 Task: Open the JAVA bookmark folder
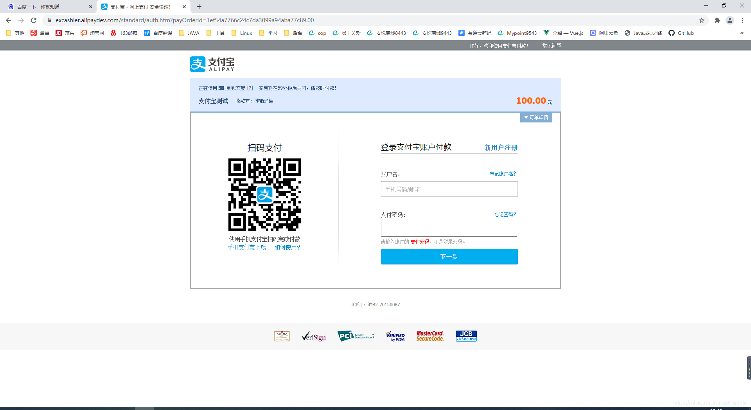(x=189, y=33)
